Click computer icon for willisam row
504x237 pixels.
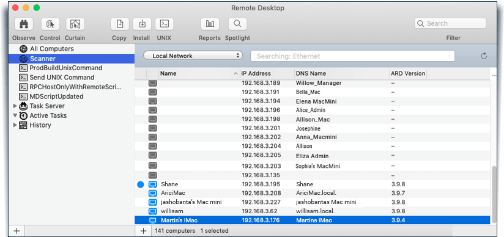click(x=153, y=211)
